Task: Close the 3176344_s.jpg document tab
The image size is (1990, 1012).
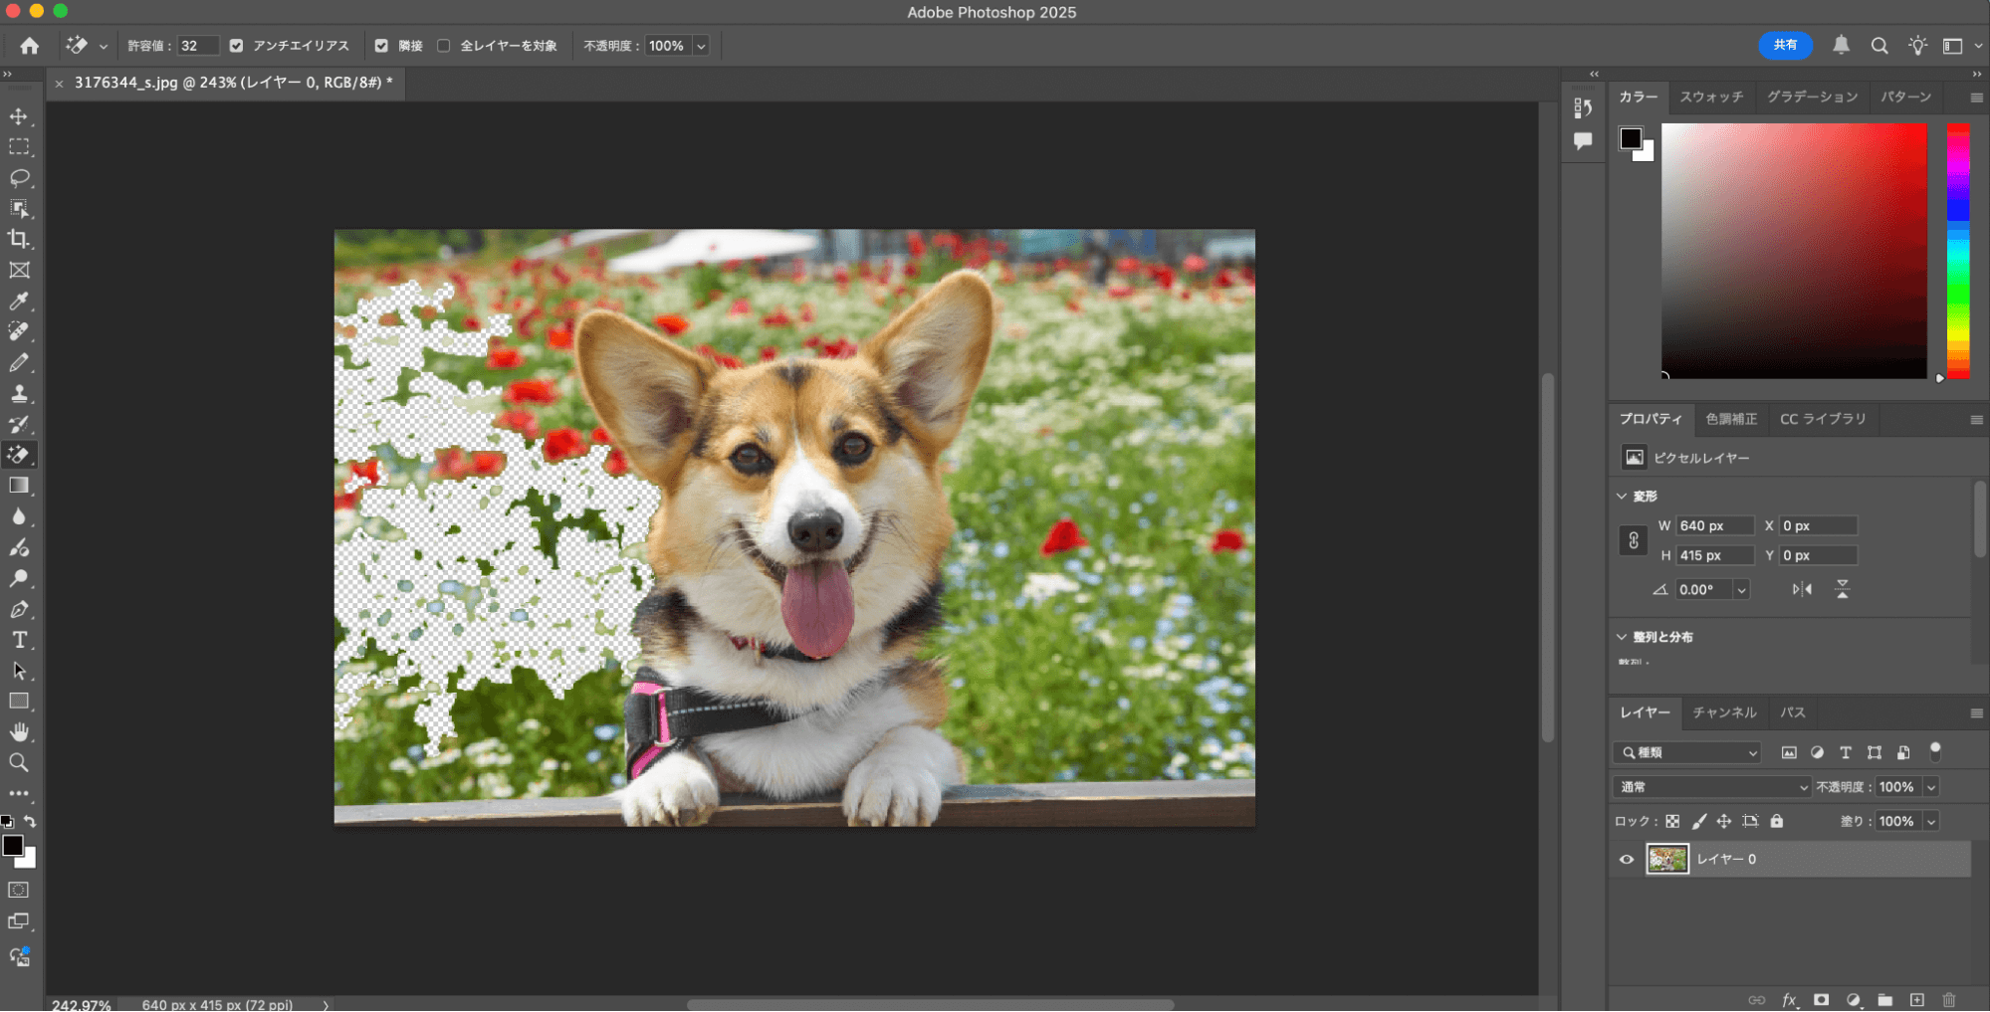Action: pyautogui.click(x=60, y=84)
